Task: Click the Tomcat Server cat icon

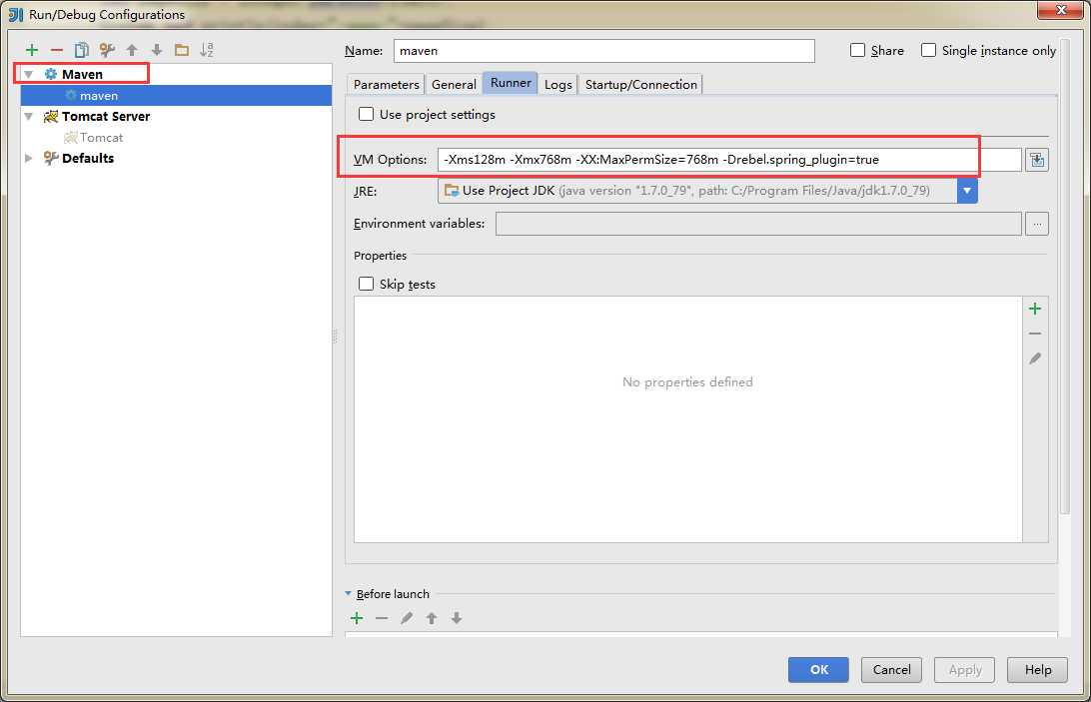Action: point(51,116)
